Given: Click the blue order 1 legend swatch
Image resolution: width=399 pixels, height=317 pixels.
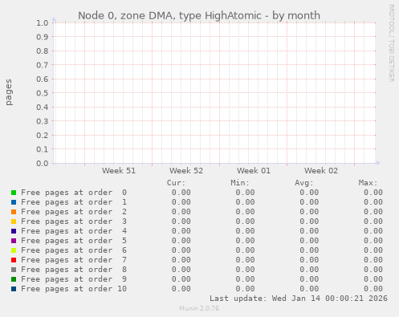Looking at the screenshot, I should click(14, 202).
